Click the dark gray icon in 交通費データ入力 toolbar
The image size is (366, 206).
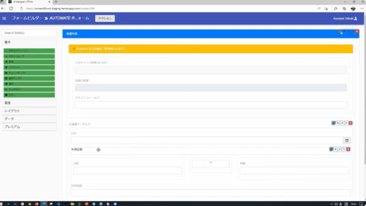click(334, 123)
